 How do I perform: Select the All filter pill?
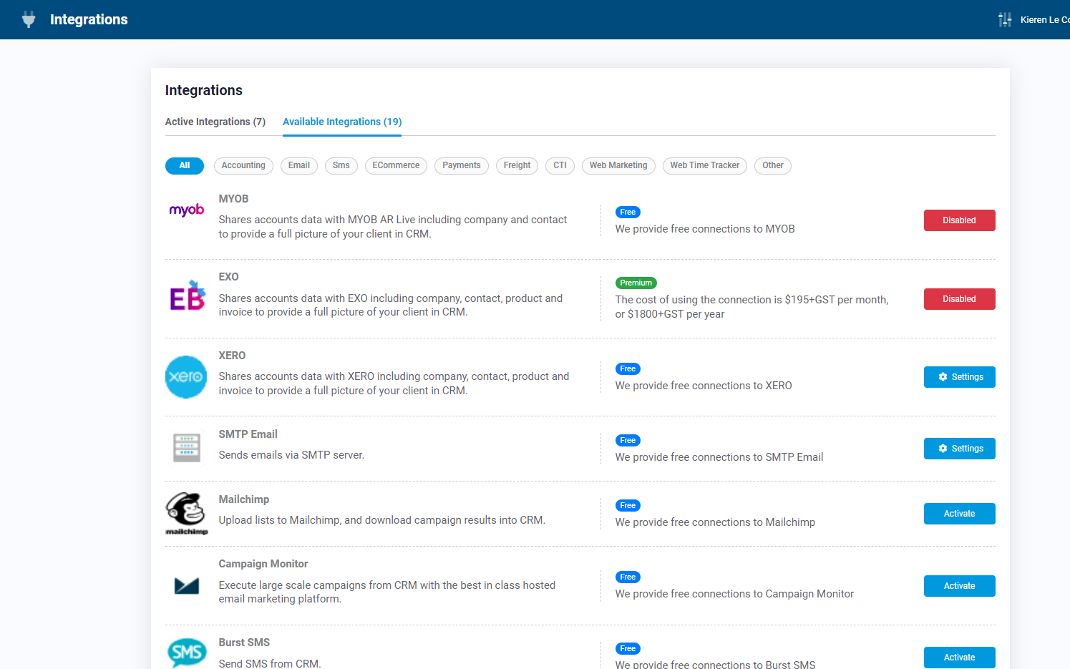(x=185, y=166)
